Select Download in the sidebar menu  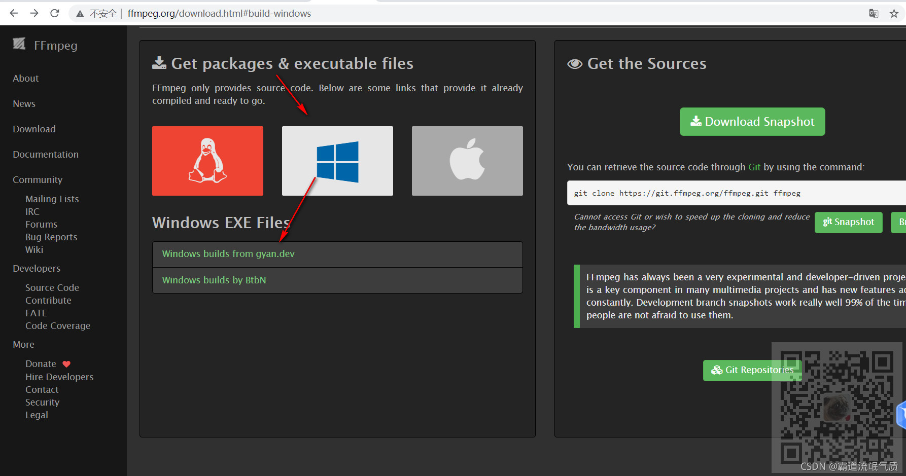34,129
